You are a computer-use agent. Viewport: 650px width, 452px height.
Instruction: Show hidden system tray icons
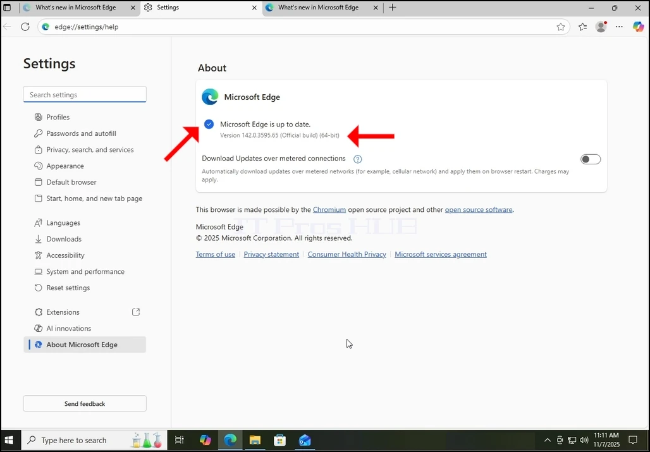click(548, 440)
